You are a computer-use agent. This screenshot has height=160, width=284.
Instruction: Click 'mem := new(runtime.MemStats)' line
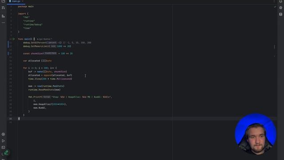46,86
